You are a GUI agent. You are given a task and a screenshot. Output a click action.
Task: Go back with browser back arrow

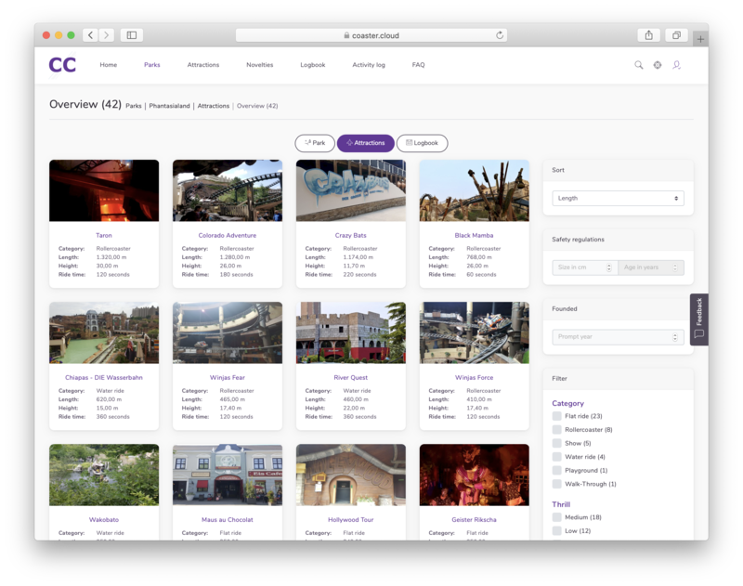(90, 35)
